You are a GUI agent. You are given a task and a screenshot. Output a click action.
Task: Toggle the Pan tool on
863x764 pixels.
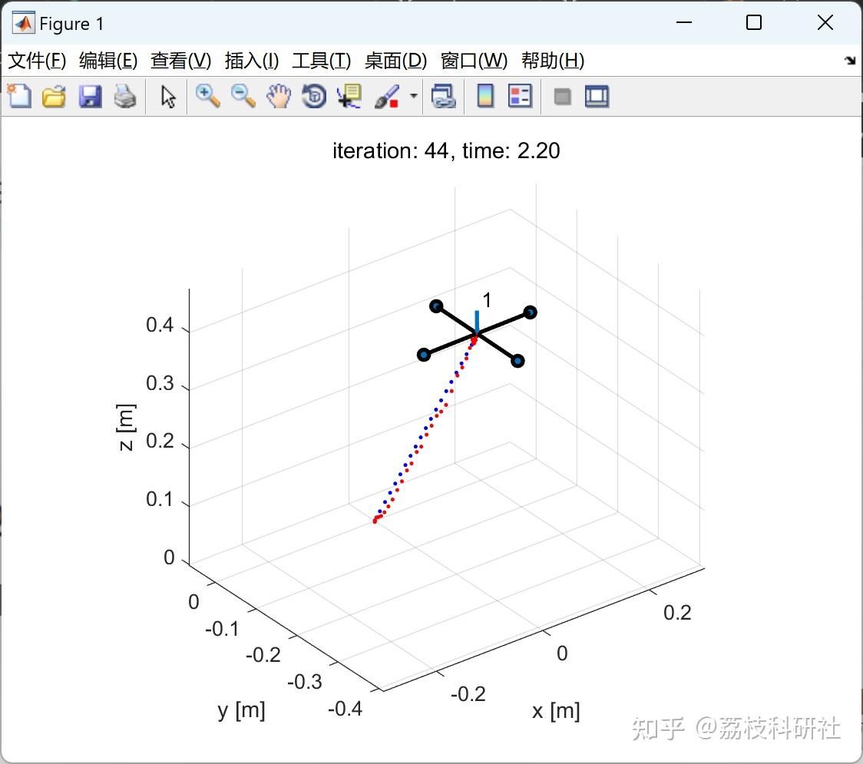tap(279, 96)
